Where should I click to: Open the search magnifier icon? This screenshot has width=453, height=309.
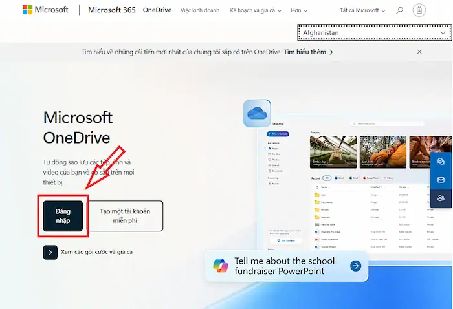tap(399, 10)
